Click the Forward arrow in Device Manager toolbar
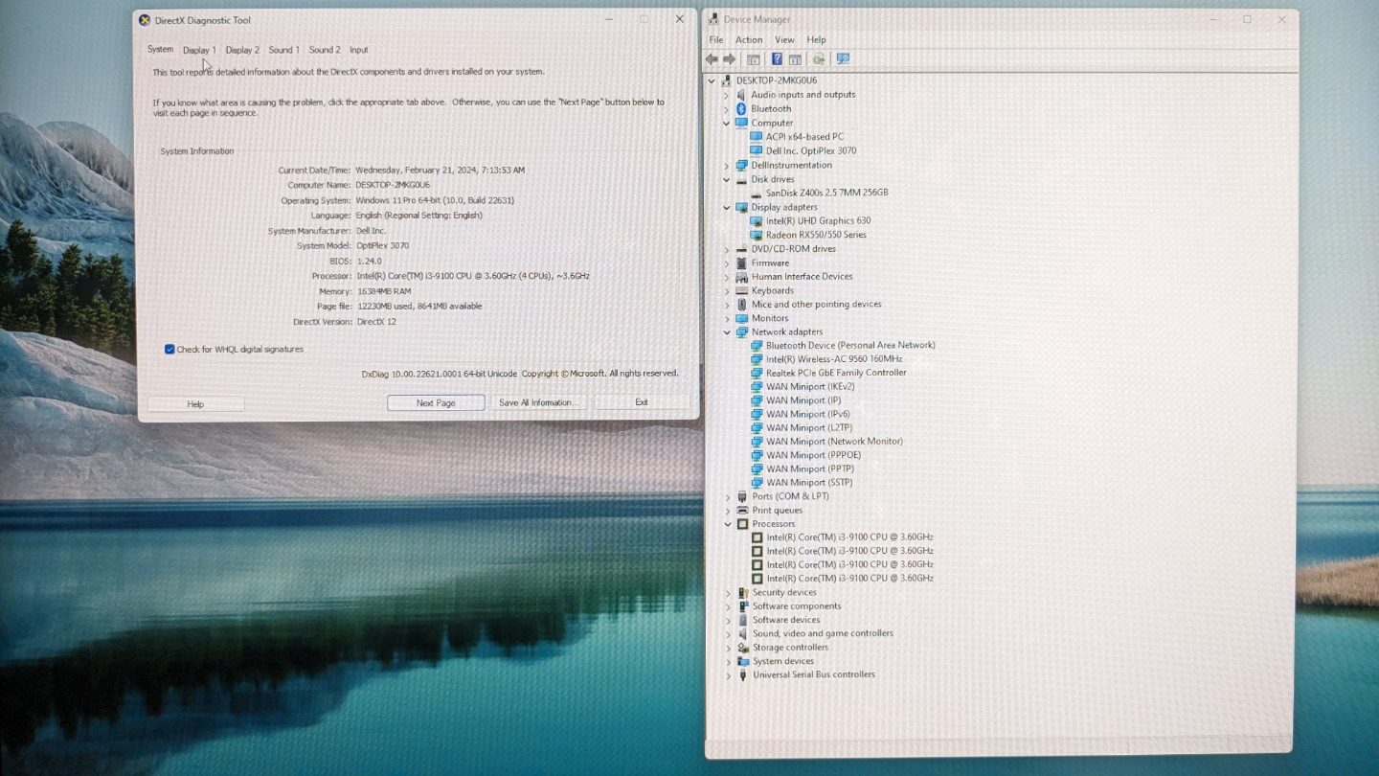1379x776 pixels. [730, 59]
